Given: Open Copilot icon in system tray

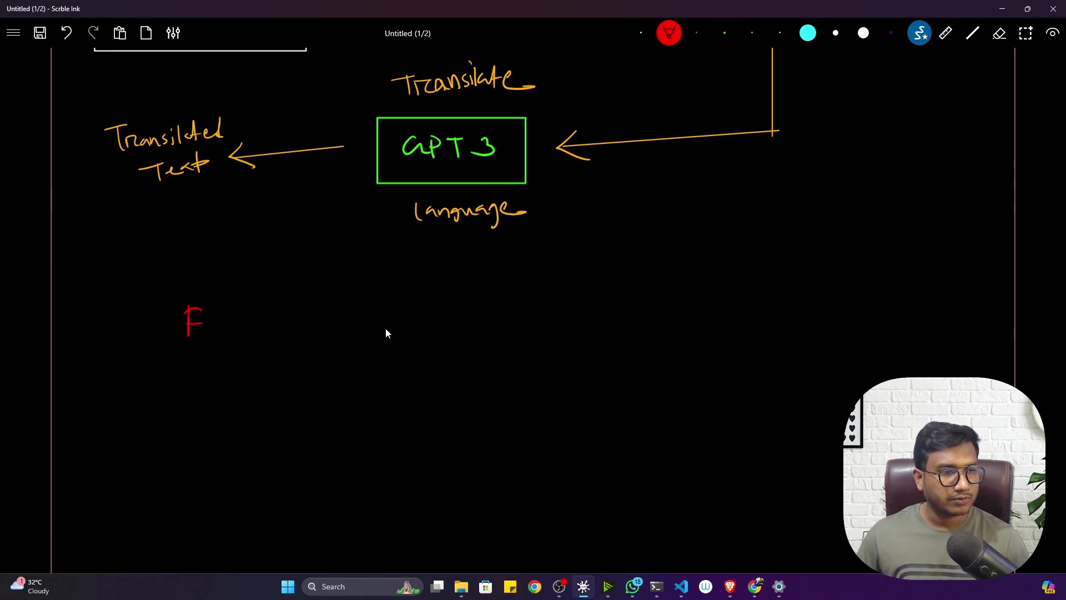Looking at the screenshot, I should pos(1048,587).
